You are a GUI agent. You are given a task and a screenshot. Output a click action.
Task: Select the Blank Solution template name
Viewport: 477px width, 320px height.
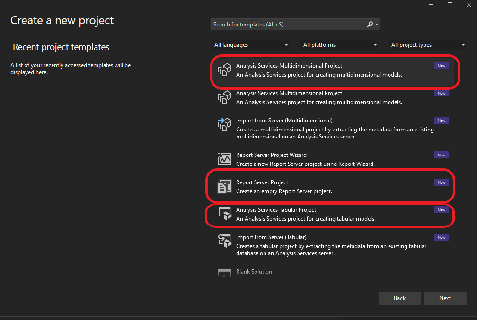pyautogui.click(x=254, y=272)
